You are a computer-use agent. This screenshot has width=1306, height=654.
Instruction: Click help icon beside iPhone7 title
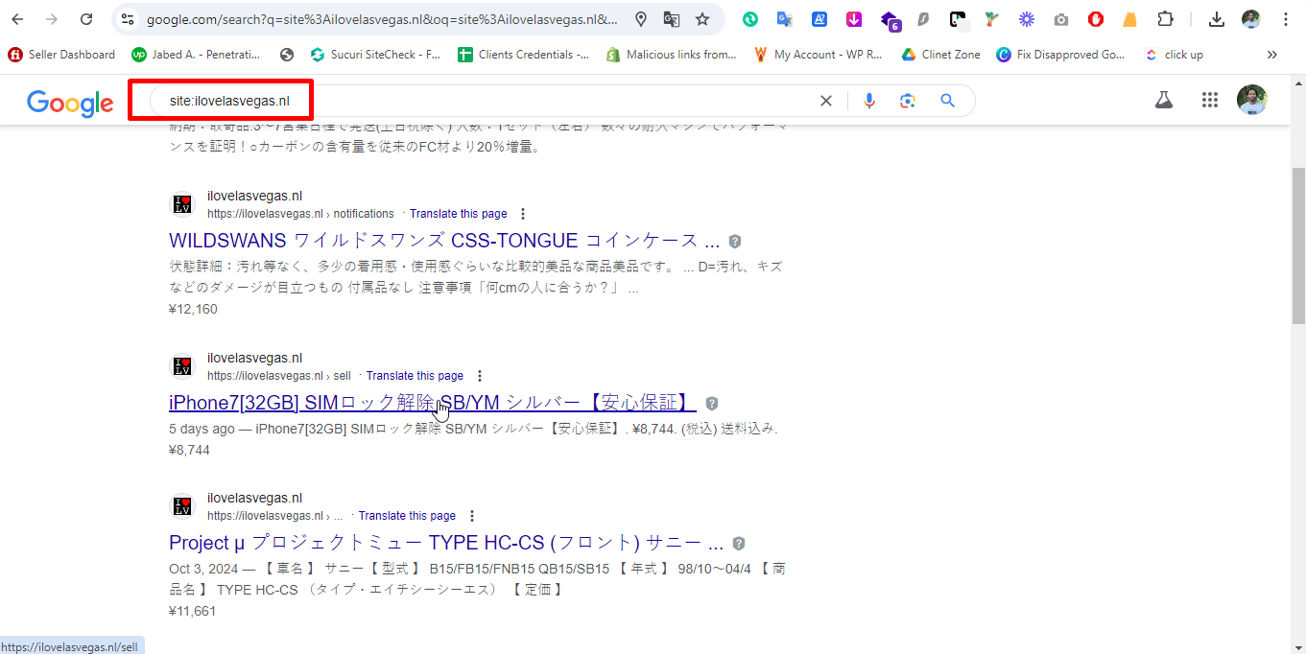tap(712, 404)
